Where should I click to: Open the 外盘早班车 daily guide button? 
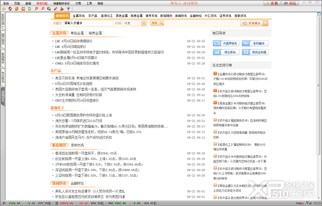[x=226, y=44]
